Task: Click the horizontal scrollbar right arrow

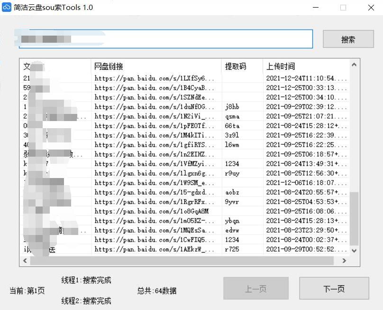Action: click(x=344, y=261)
